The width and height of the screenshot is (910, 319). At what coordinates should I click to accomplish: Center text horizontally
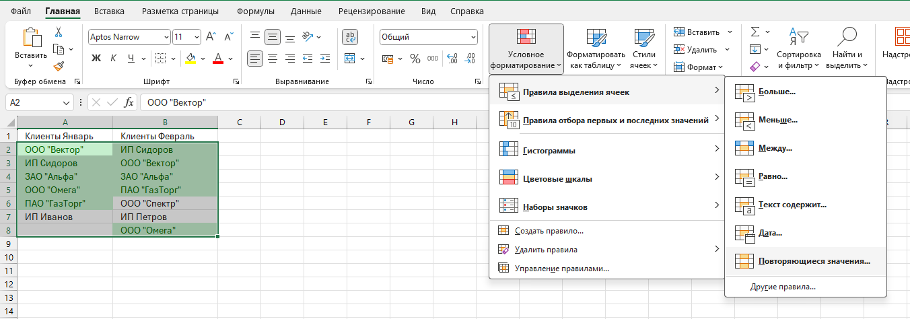pyautogui.click(x=273, y=59)
